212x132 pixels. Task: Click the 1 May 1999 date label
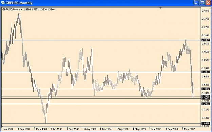click(x=139, y=129)
